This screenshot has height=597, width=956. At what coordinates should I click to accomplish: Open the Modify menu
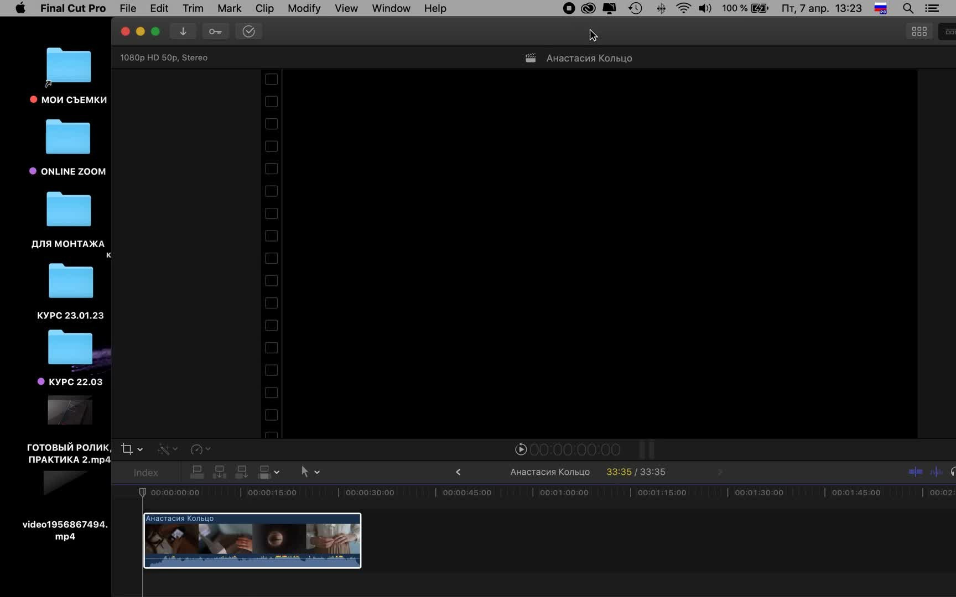tap(304, 8)
